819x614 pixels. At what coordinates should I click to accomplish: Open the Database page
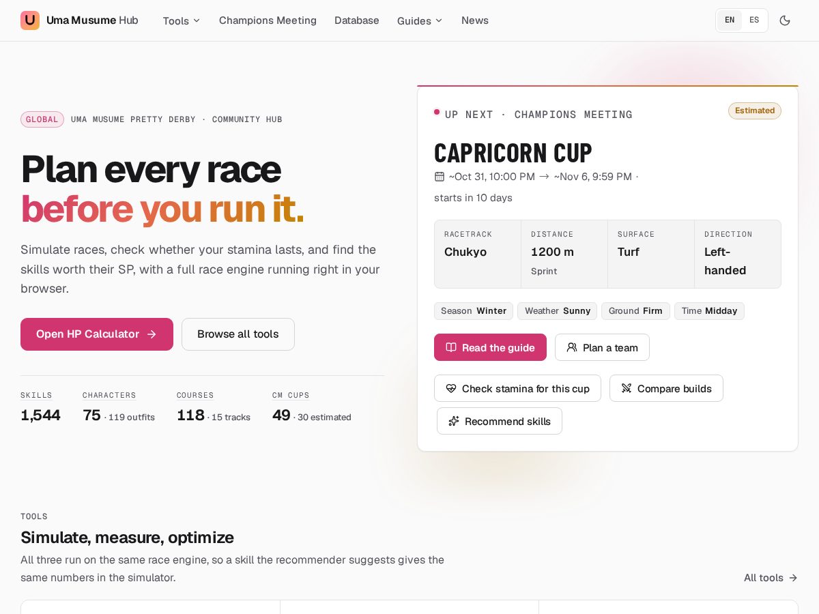point(357,20)
